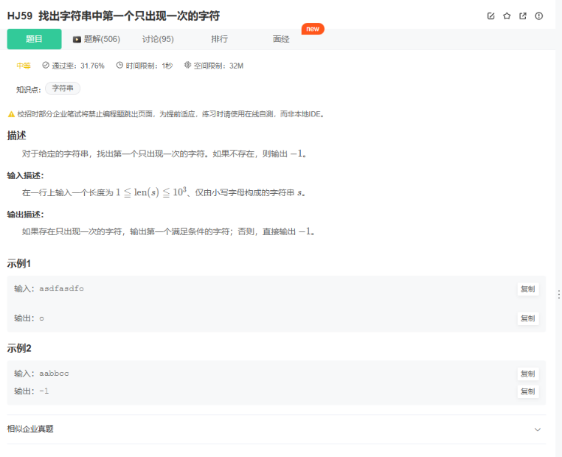Screen dimensions: 562x457
Task: Select the 题目 tab
Action: [35, 39]
